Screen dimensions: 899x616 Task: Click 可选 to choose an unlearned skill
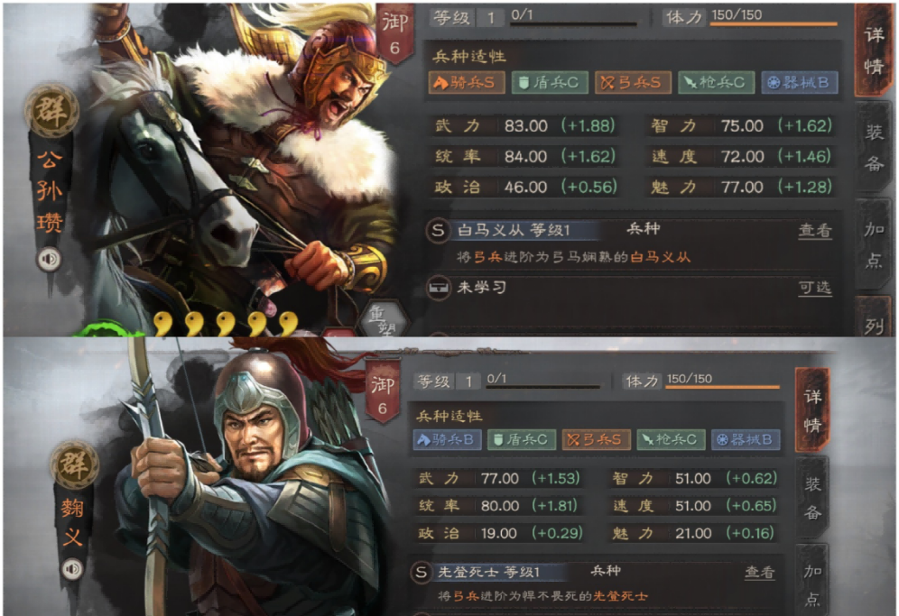click(x=815, y=288)
